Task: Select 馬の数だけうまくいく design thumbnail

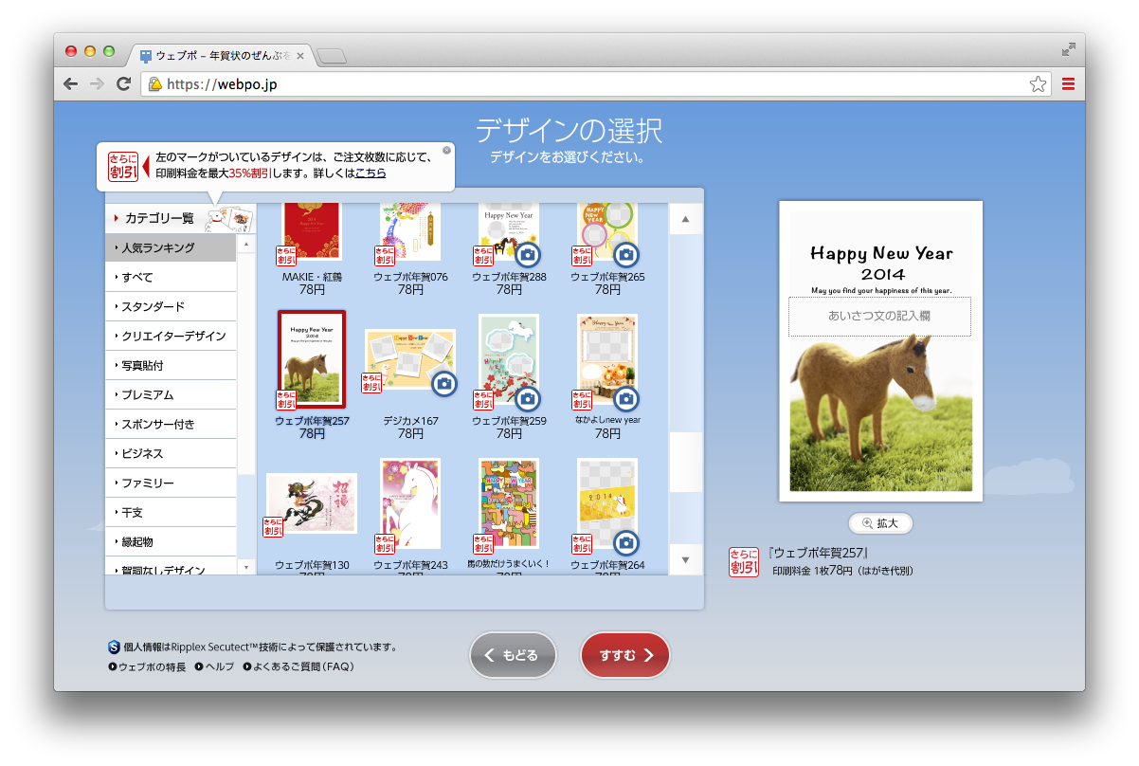Action: pyautogui.click(x=509, y=504)
